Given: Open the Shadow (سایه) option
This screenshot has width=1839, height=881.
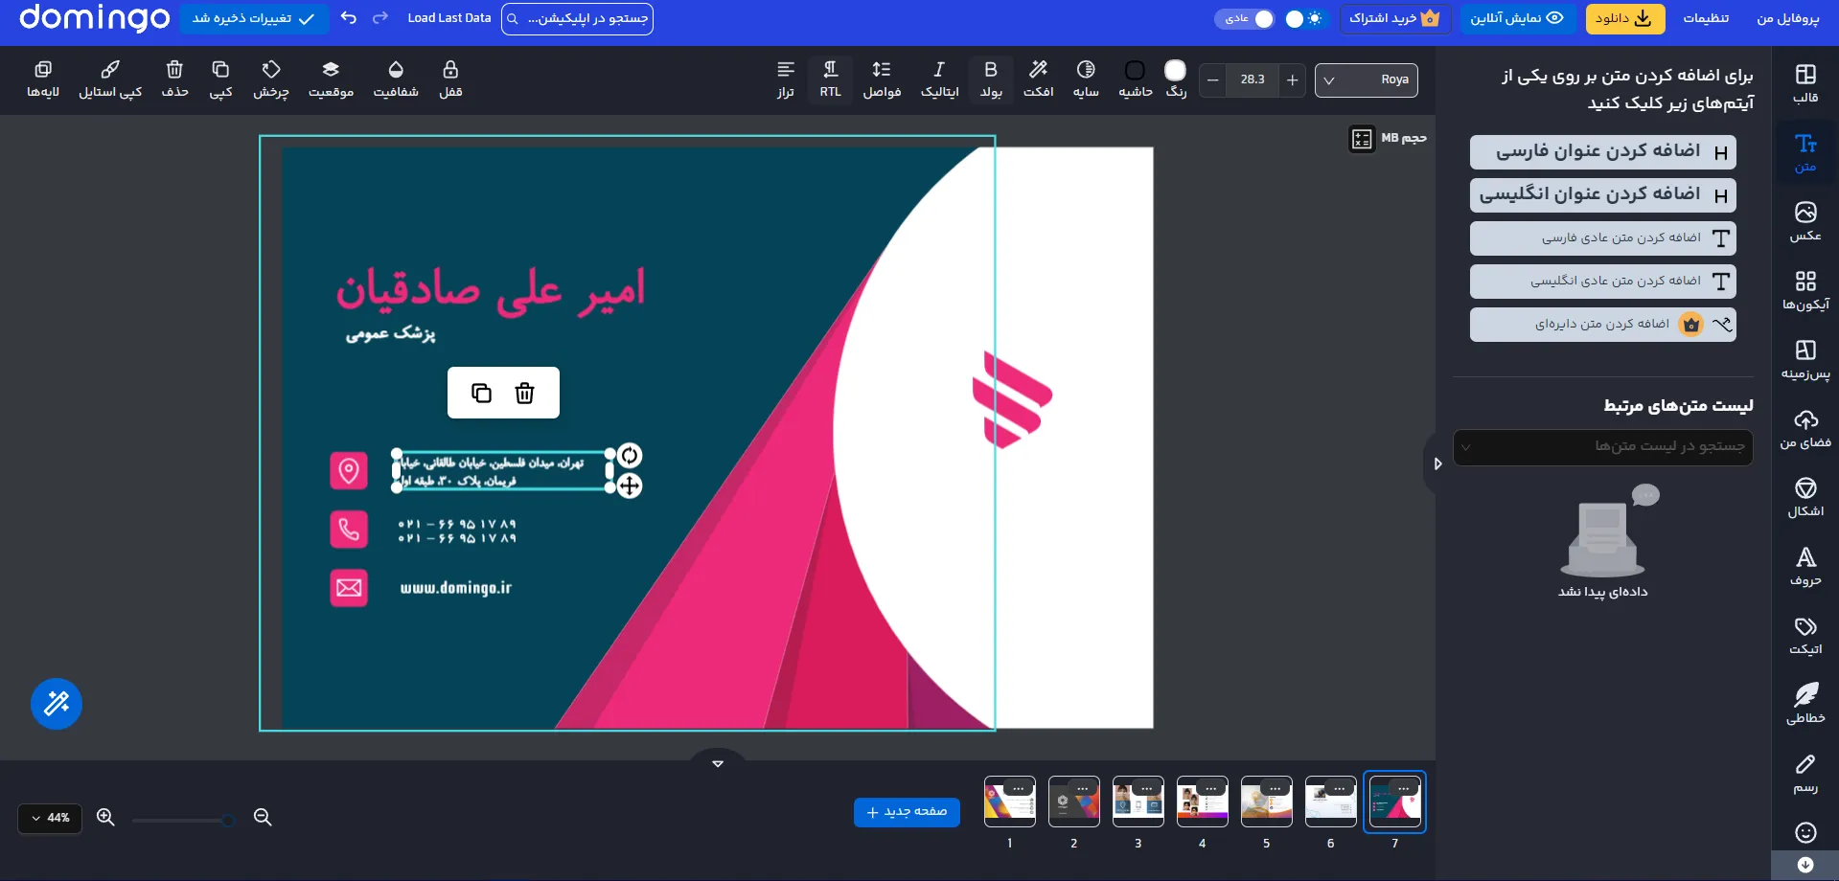Looking at the screenshot, I should [1086, 79].
